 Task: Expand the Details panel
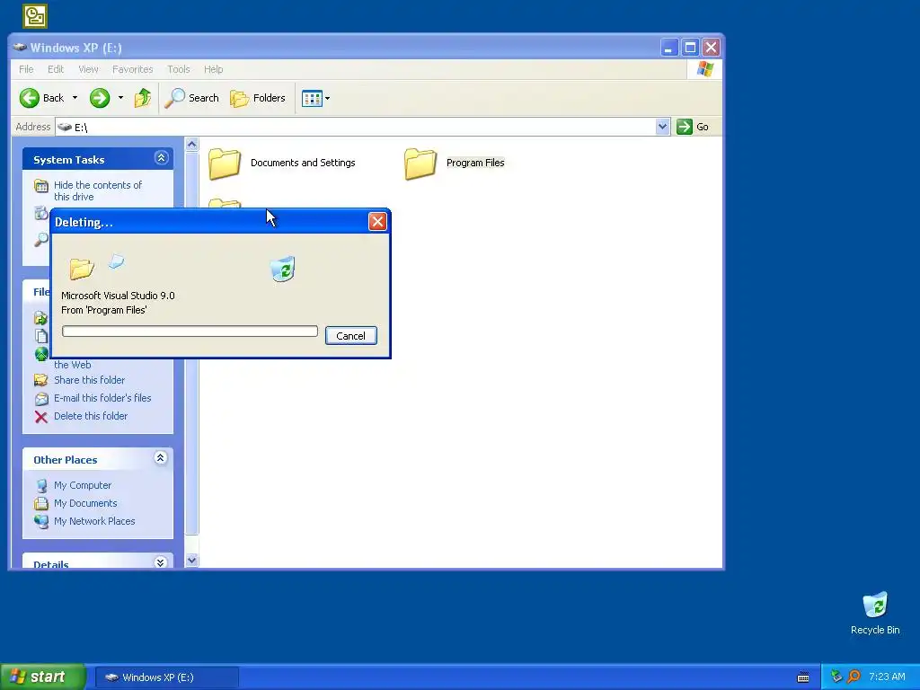161,562
